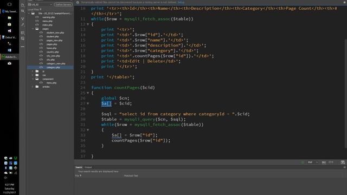Select student.php in the file tree
The height and width of the screenshot is (195, 347).
coord(53,36)
